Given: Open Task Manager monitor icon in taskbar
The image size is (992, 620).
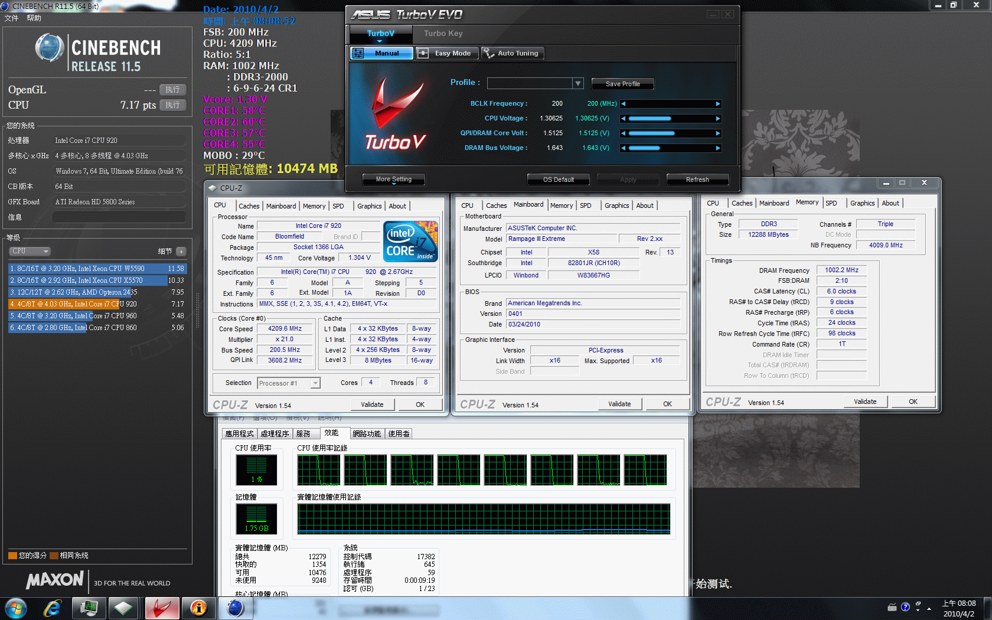Looking at the screenshot, I should 89,608.
